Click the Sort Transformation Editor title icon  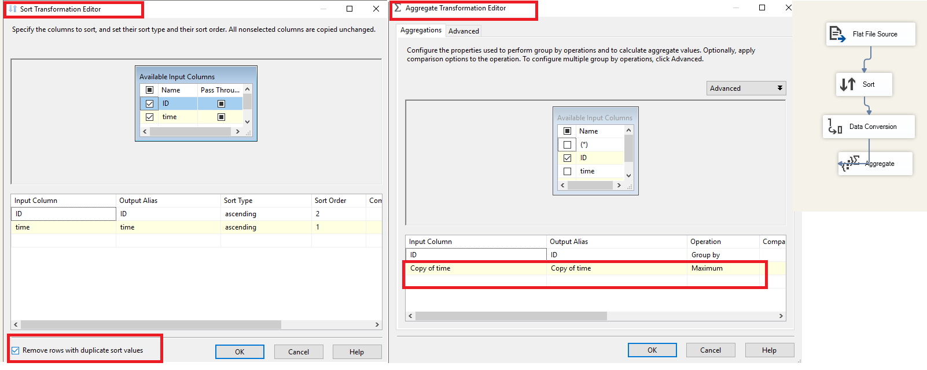point(13,9)
